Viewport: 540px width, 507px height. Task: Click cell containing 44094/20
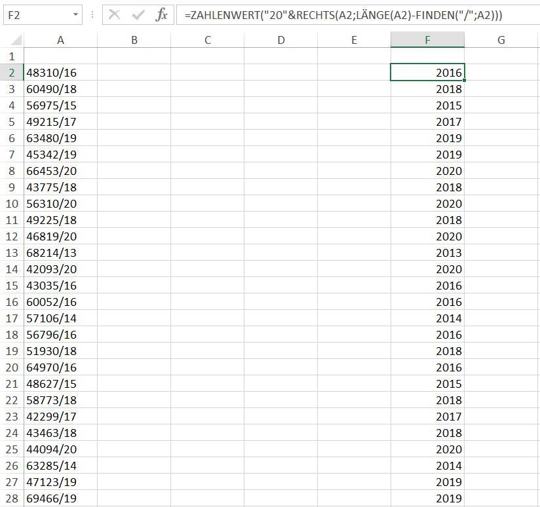pos(60,449)
